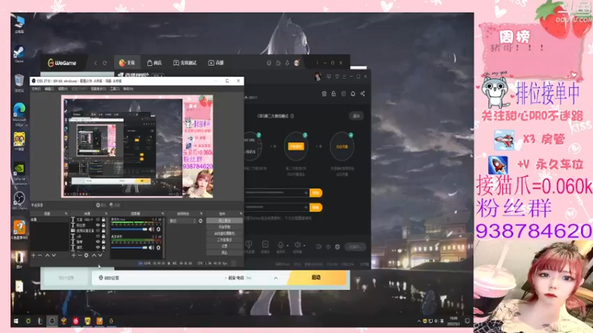Add a scene with OBS Scenes plus button

coord(33,255)
